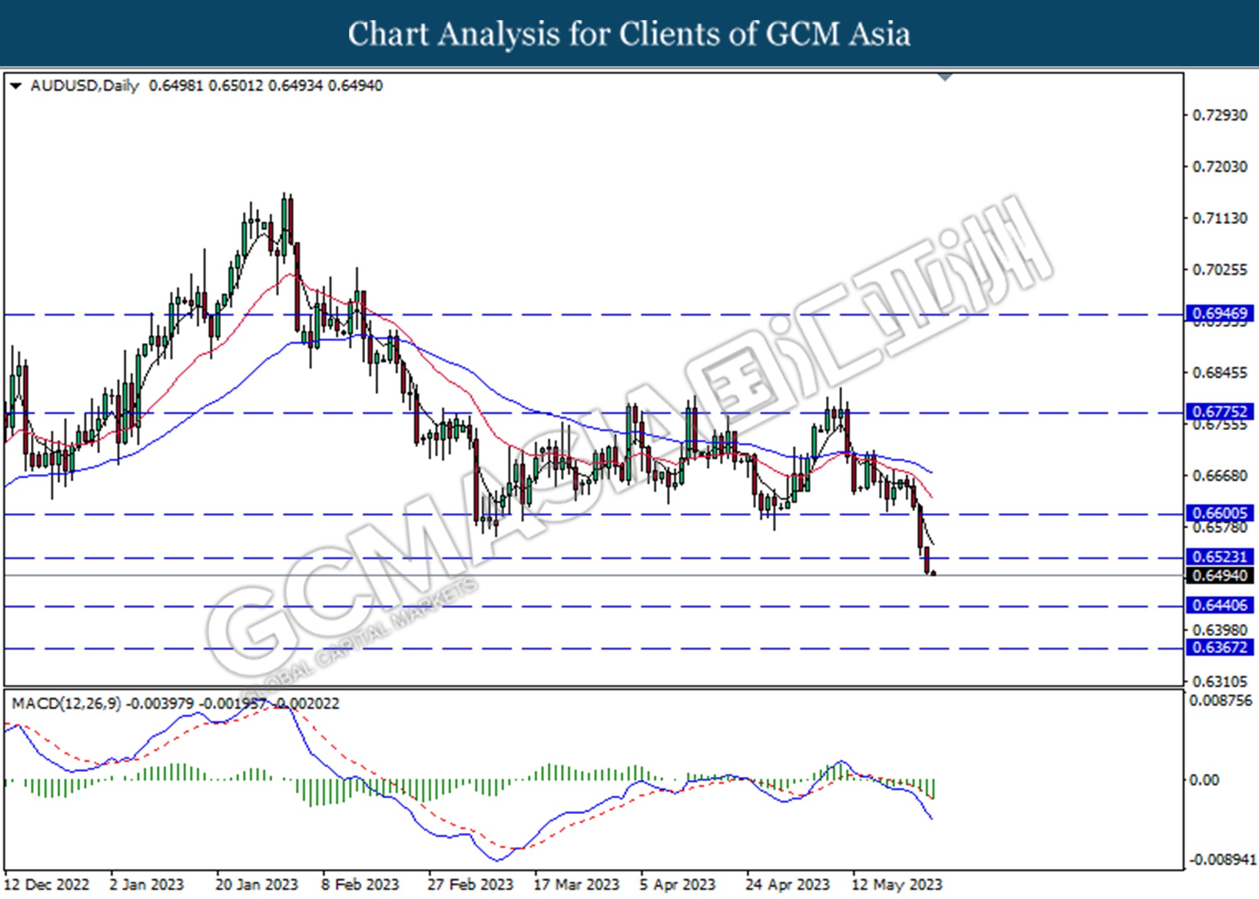Open the chart dropdown triangle beside AUDUSD
This screenshot has width=1259, height=899.
16,86
